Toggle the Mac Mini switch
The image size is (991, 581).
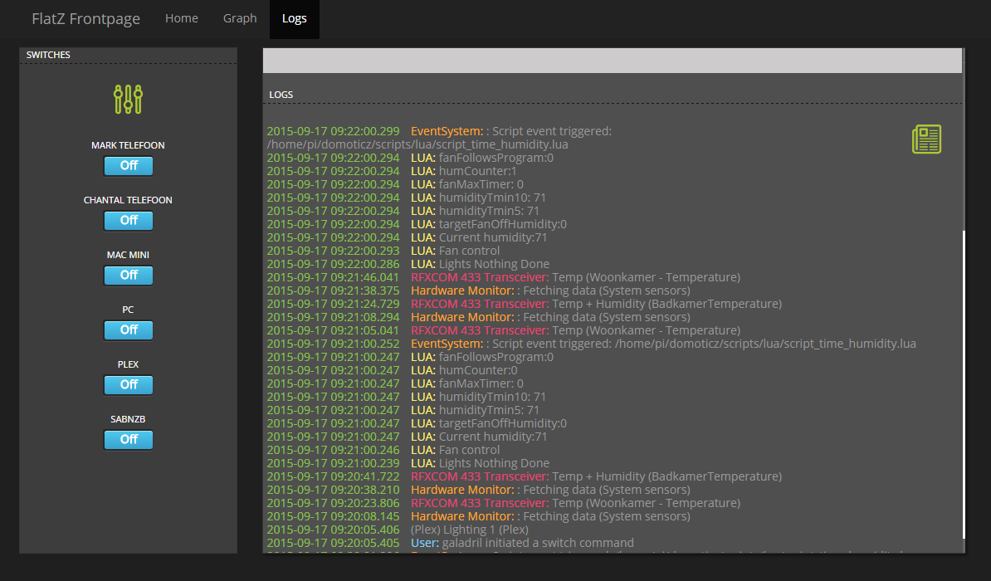(129, 275)
